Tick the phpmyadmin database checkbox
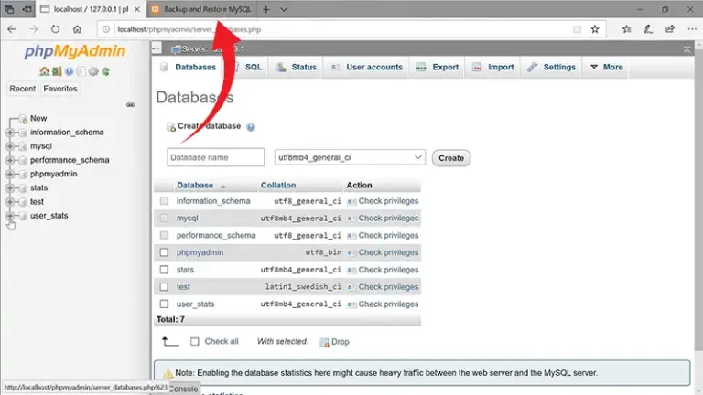The width and height of the screenshot is (703, 395). (165, 252)
